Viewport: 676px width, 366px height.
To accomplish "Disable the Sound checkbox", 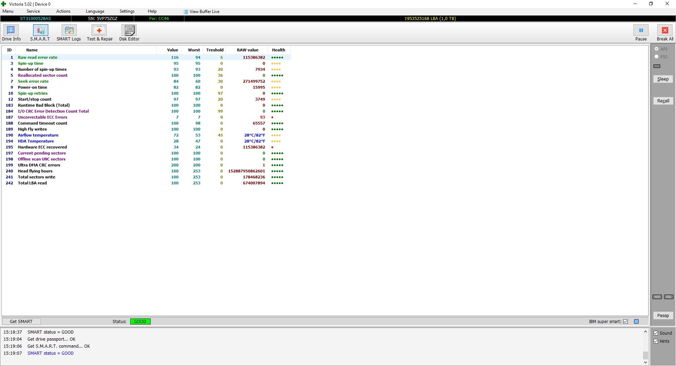I will click(656, 333).
